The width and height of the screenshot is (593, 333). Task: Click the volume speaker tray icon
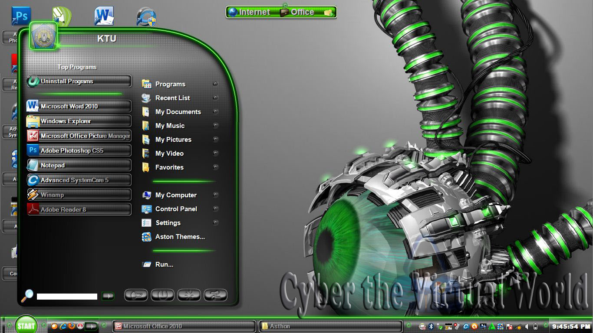(x=527, y=326)
